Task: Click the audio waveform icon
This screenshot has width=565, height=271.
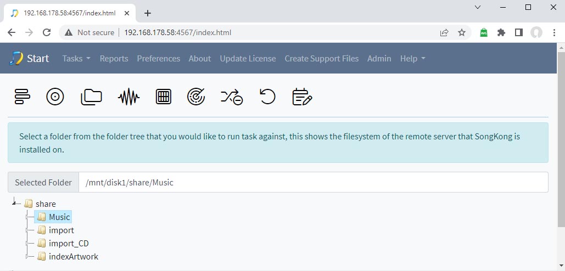Action: 128,97
